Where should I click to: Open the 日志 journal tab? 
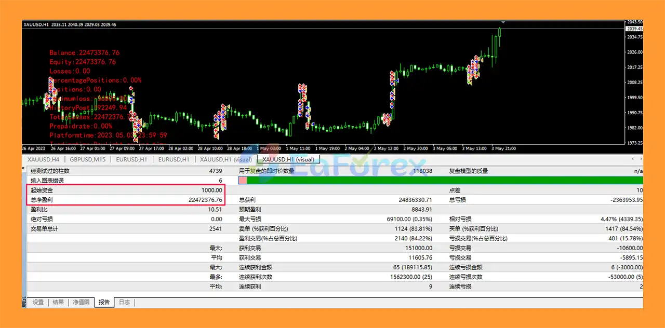pos(124,302)
